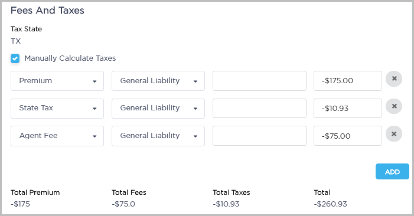The height and width of the screenshot is (216, 414).
Task: Remove the Agent Fee row with X icon
Action: [394, 134]
